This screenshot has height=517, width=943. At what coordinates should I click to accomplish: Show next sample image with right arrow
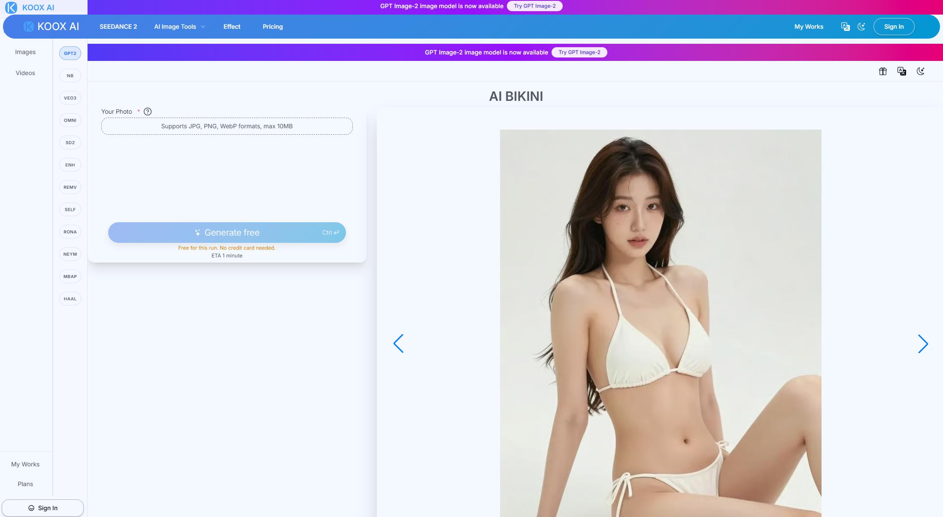[x=923, y=344]
